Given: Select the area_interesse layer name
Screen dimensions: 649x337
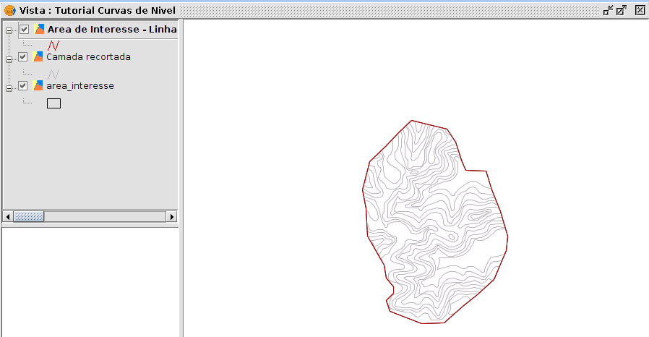Looking at the screenshot, I should click(x=79, y=86).
